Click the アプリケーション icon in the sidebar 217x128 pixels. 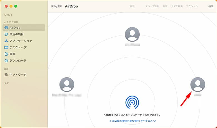point(6,41)
